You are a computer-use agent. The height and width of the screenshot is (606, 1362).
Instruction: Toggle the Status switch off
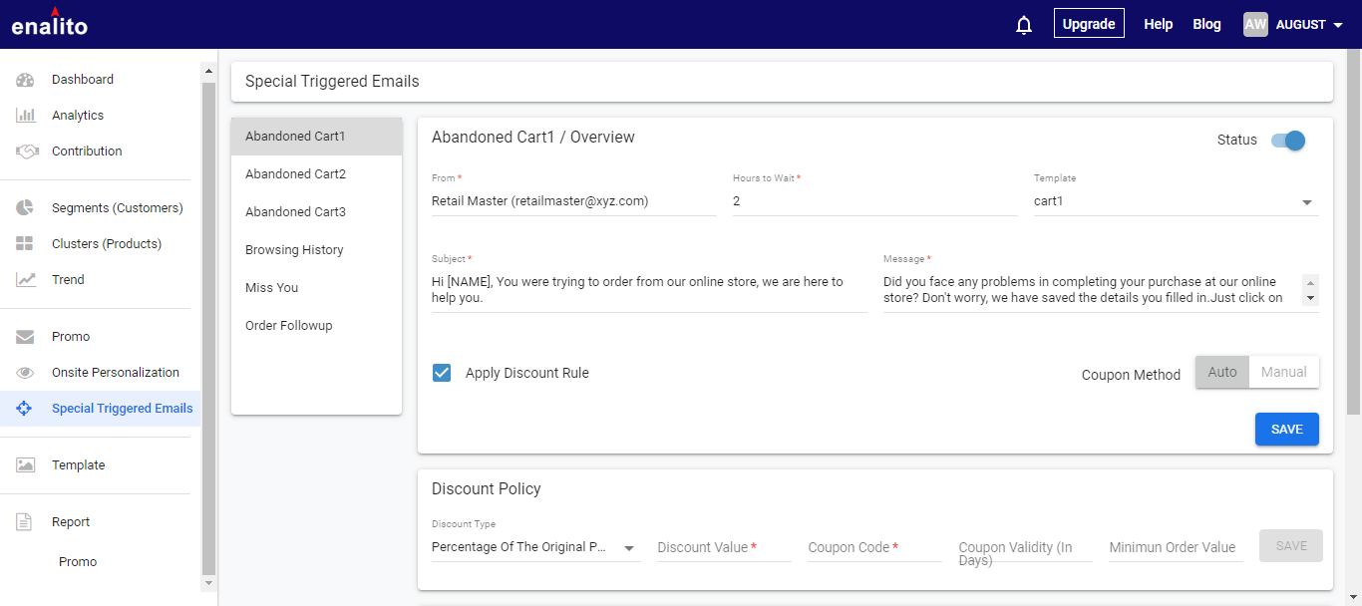click(1288, 141)
